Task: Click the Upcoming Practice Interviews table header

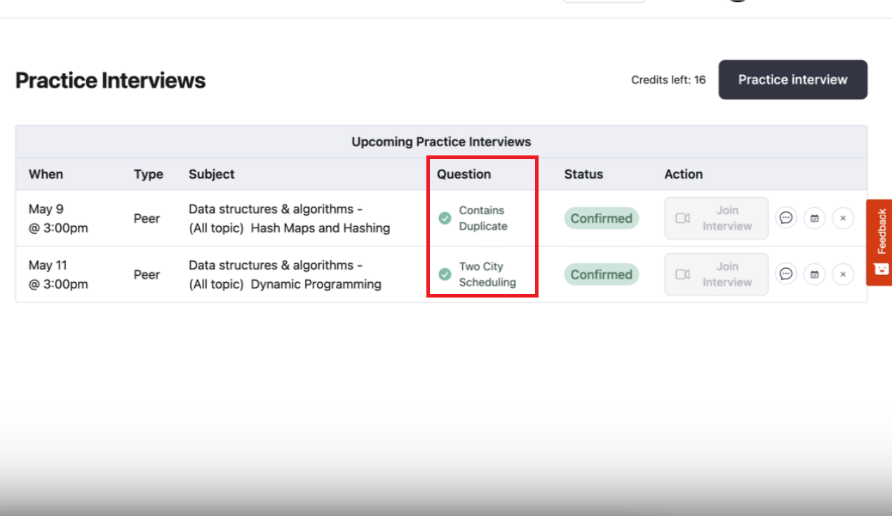Action: [x=441, y=142]
